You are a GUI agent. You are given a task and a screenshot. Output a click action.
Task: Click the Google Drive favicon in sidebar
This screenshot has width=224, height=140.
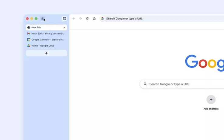29,46
